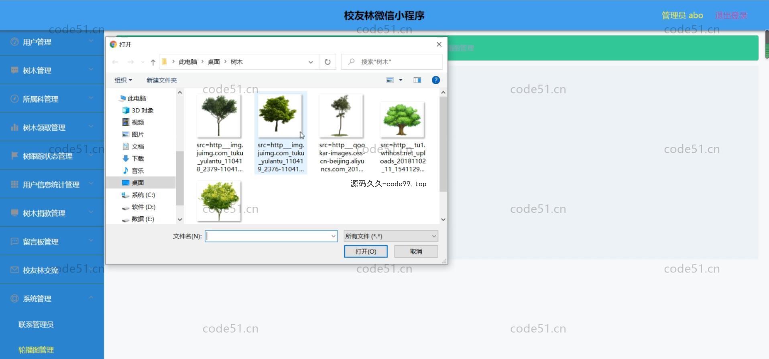769x359 pixels.
Task: Refresh the 树木 folder view
Action: coord(328,62)
